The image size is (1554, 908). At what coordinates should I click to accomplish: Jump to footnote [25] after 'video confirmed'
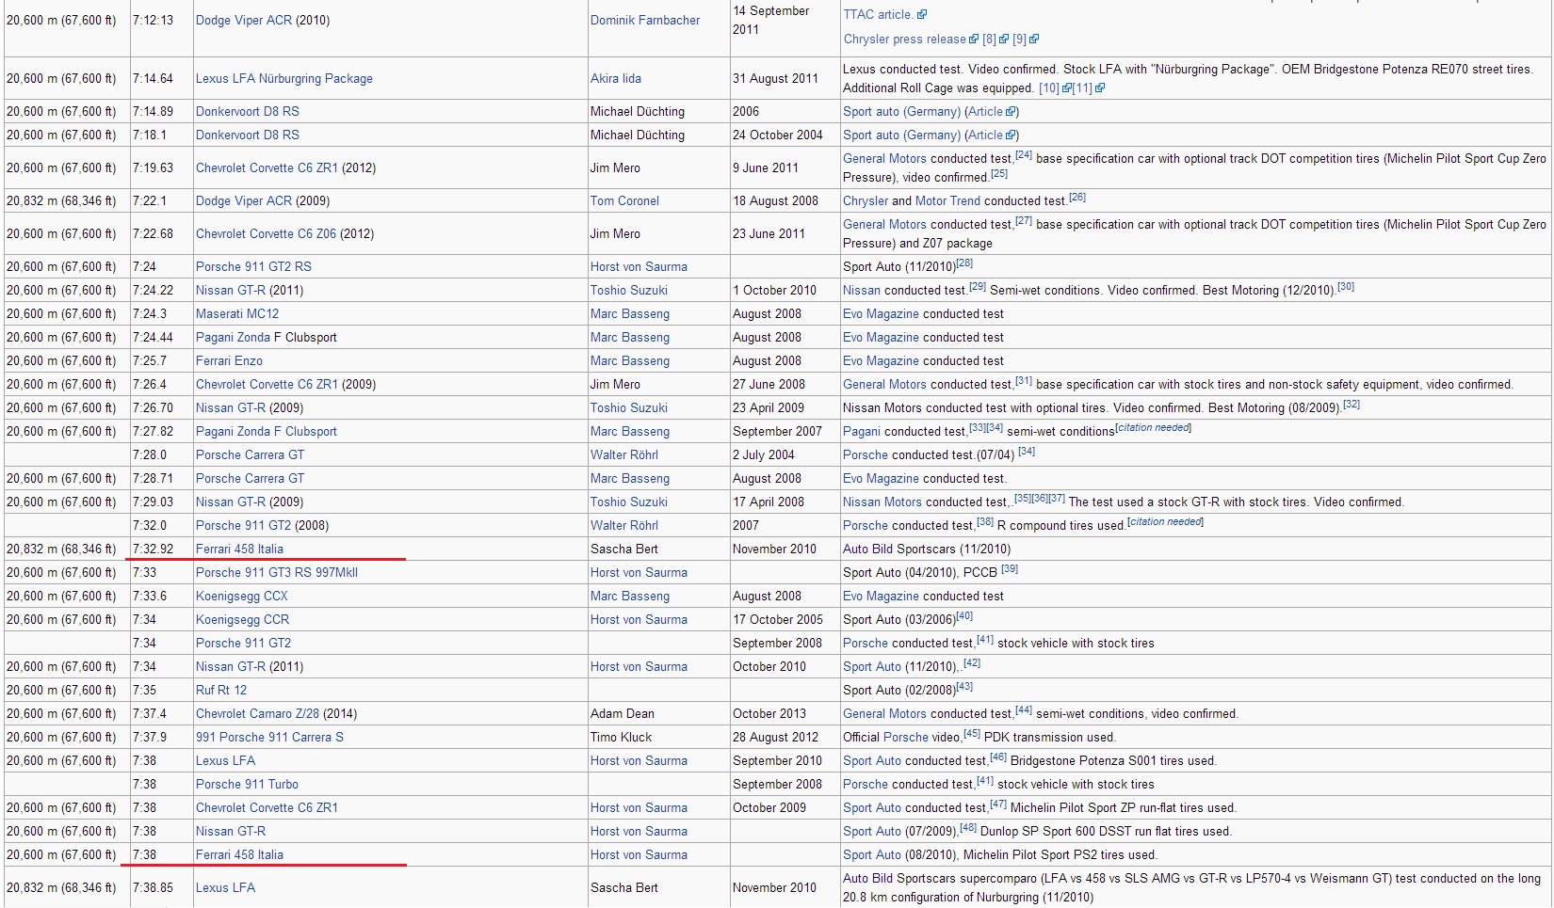[x=999, y=174]
